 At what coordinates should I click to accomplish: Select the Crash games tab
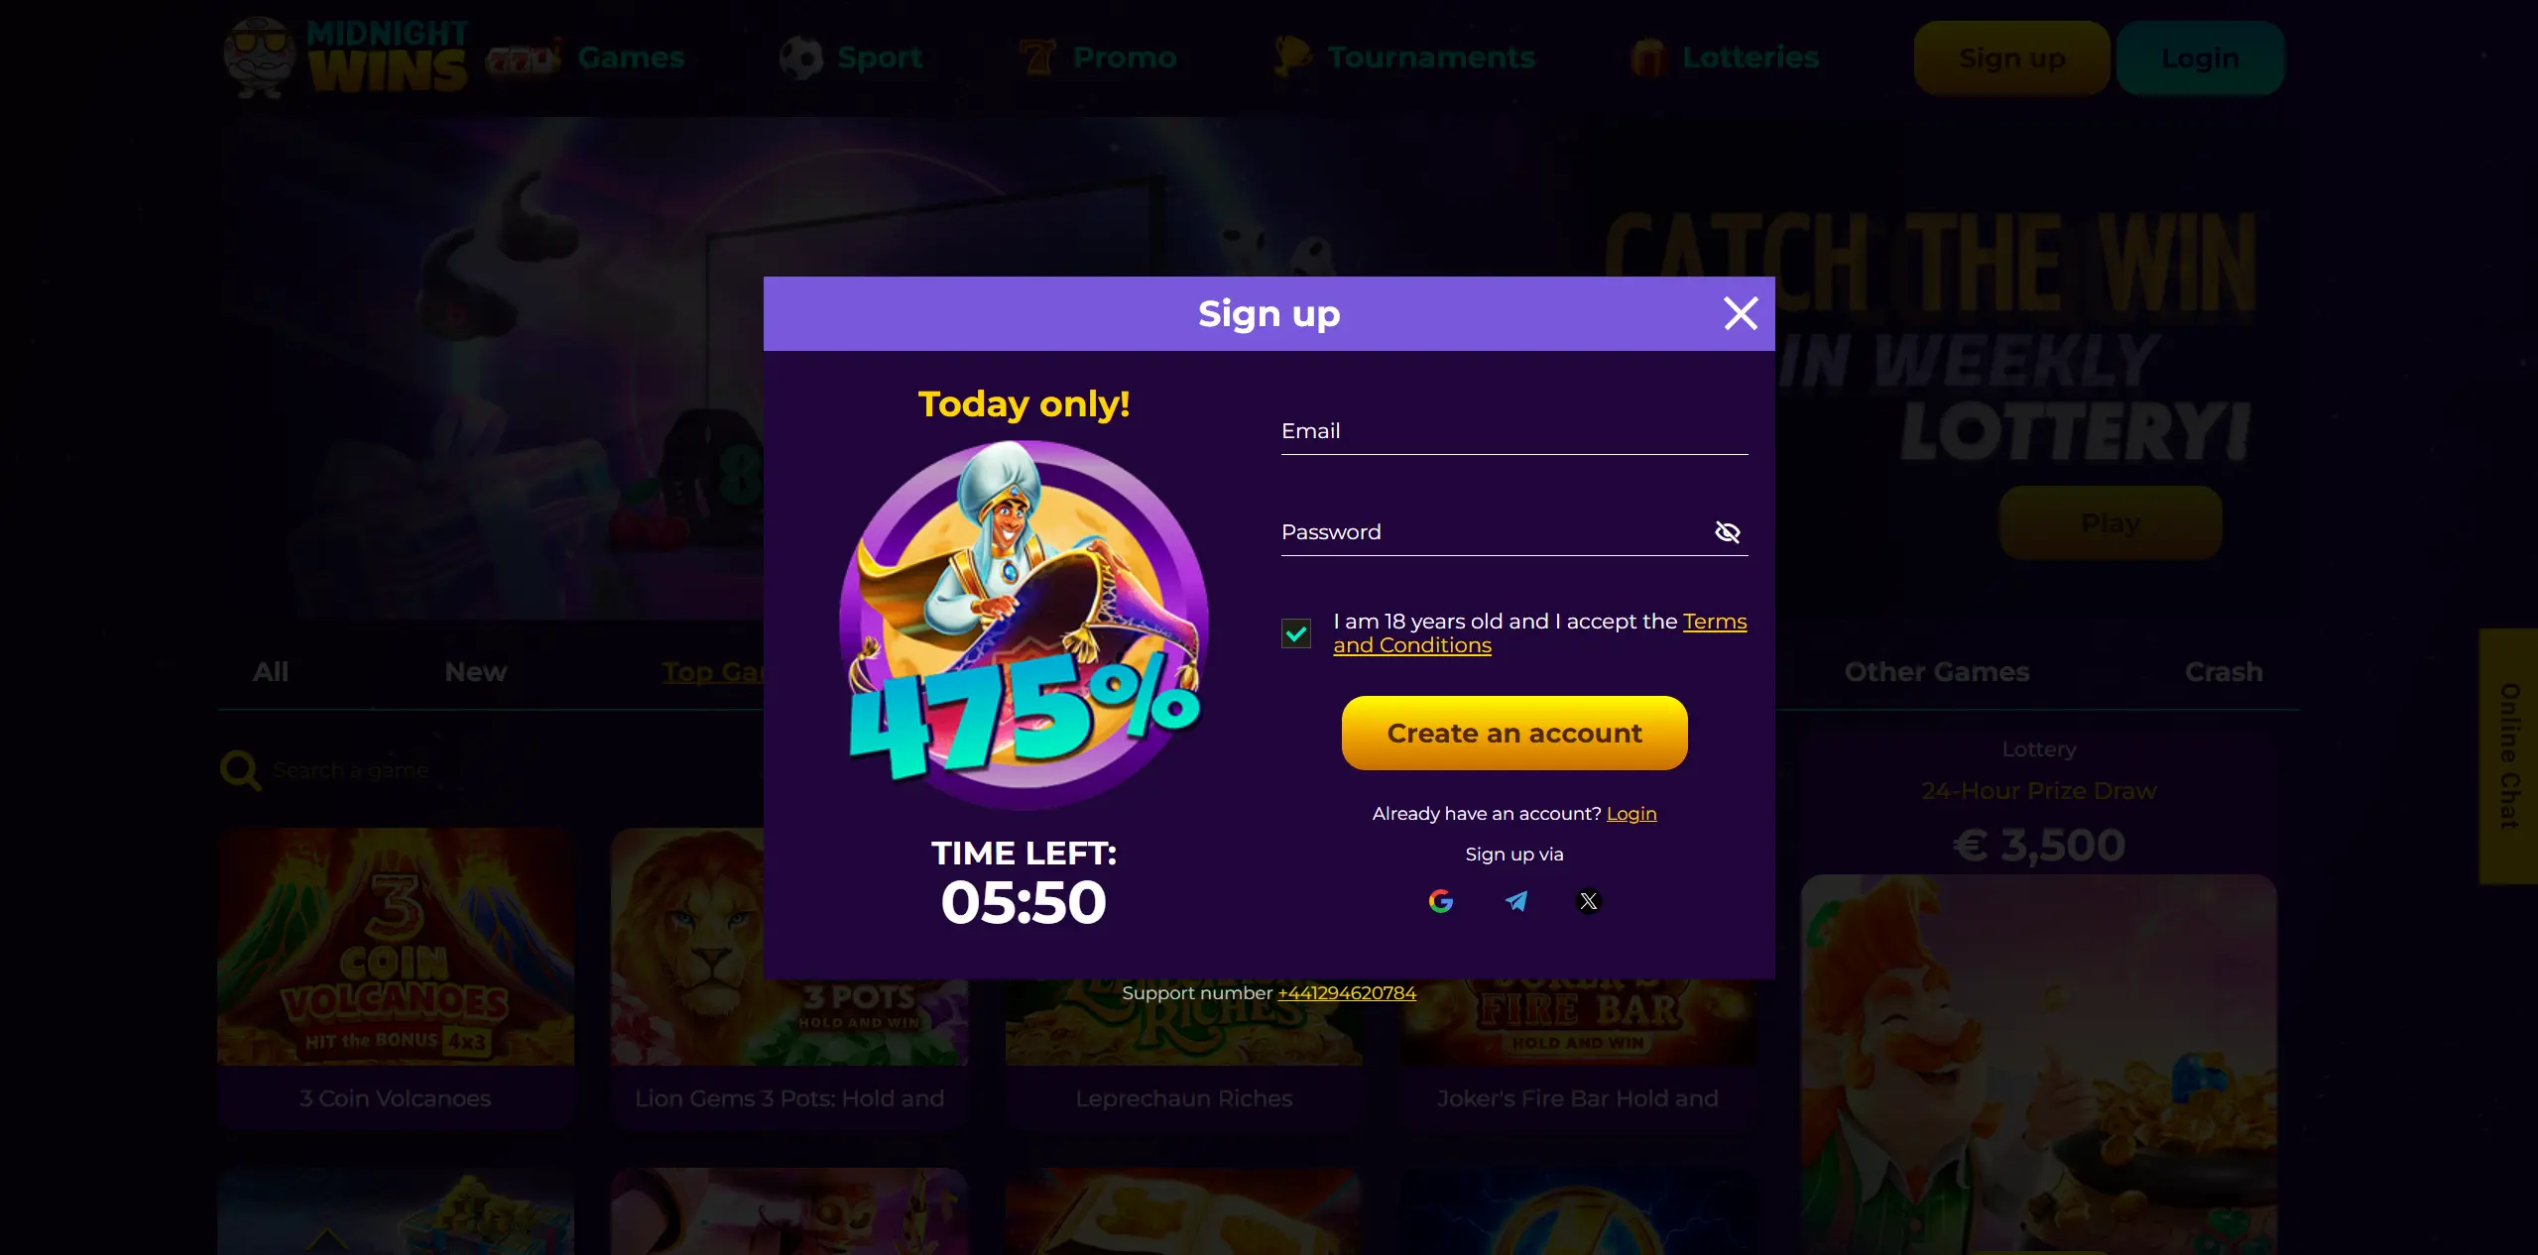click(x=2224, y=671)
